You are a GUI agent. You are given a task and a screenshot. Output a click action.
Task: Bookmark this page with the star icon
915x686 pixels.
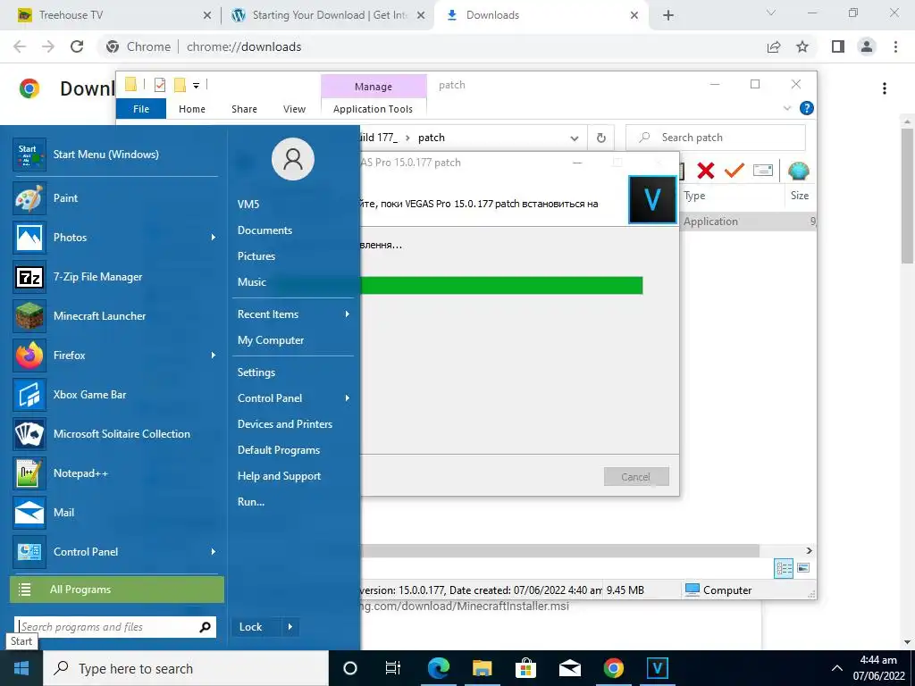(802, 46)
